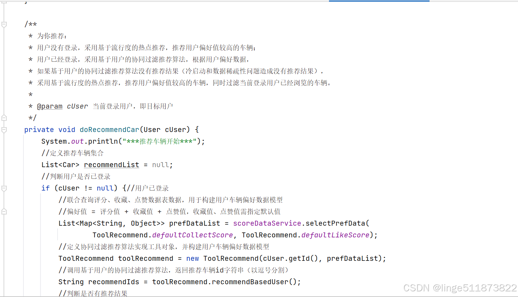The image size is (518, 297).
Task: Click Object in the Map generic type
Action: (x=144, y=223)
